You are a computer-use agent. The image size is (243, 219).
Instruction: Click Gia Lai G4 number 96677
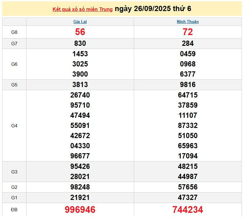pos(80,156)
